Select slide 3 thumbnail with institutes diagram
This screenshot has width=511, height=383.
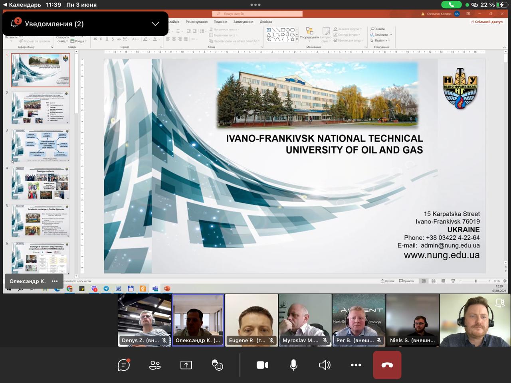coord(40,145)
